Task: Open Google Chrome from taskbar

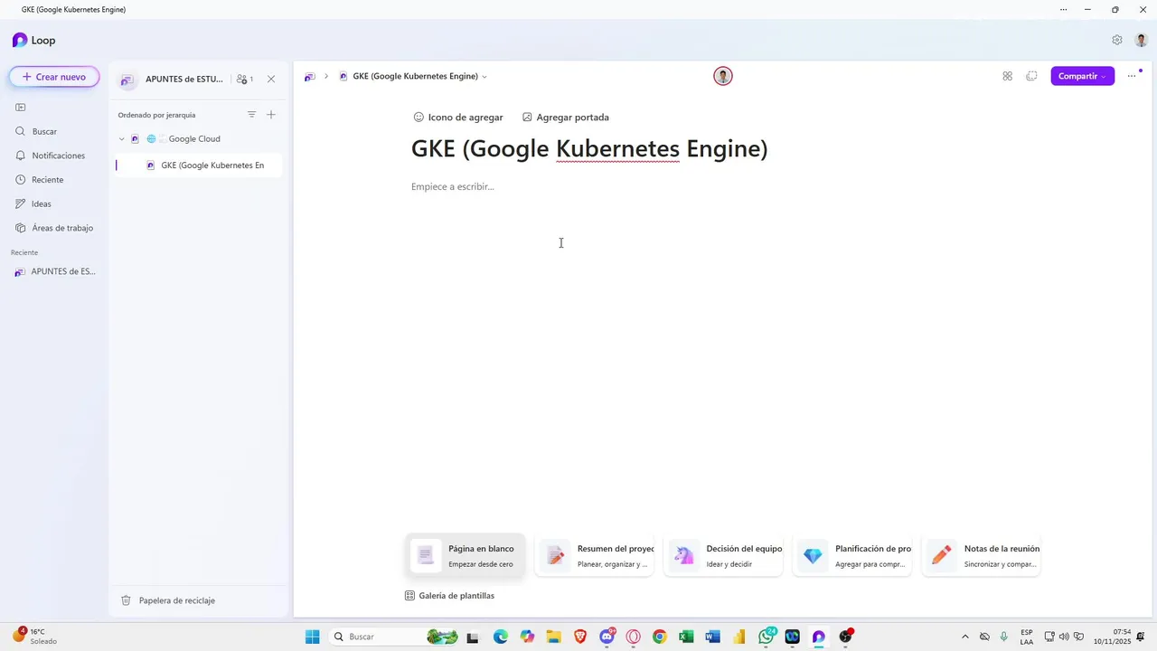Action: (x=659, y=637)
